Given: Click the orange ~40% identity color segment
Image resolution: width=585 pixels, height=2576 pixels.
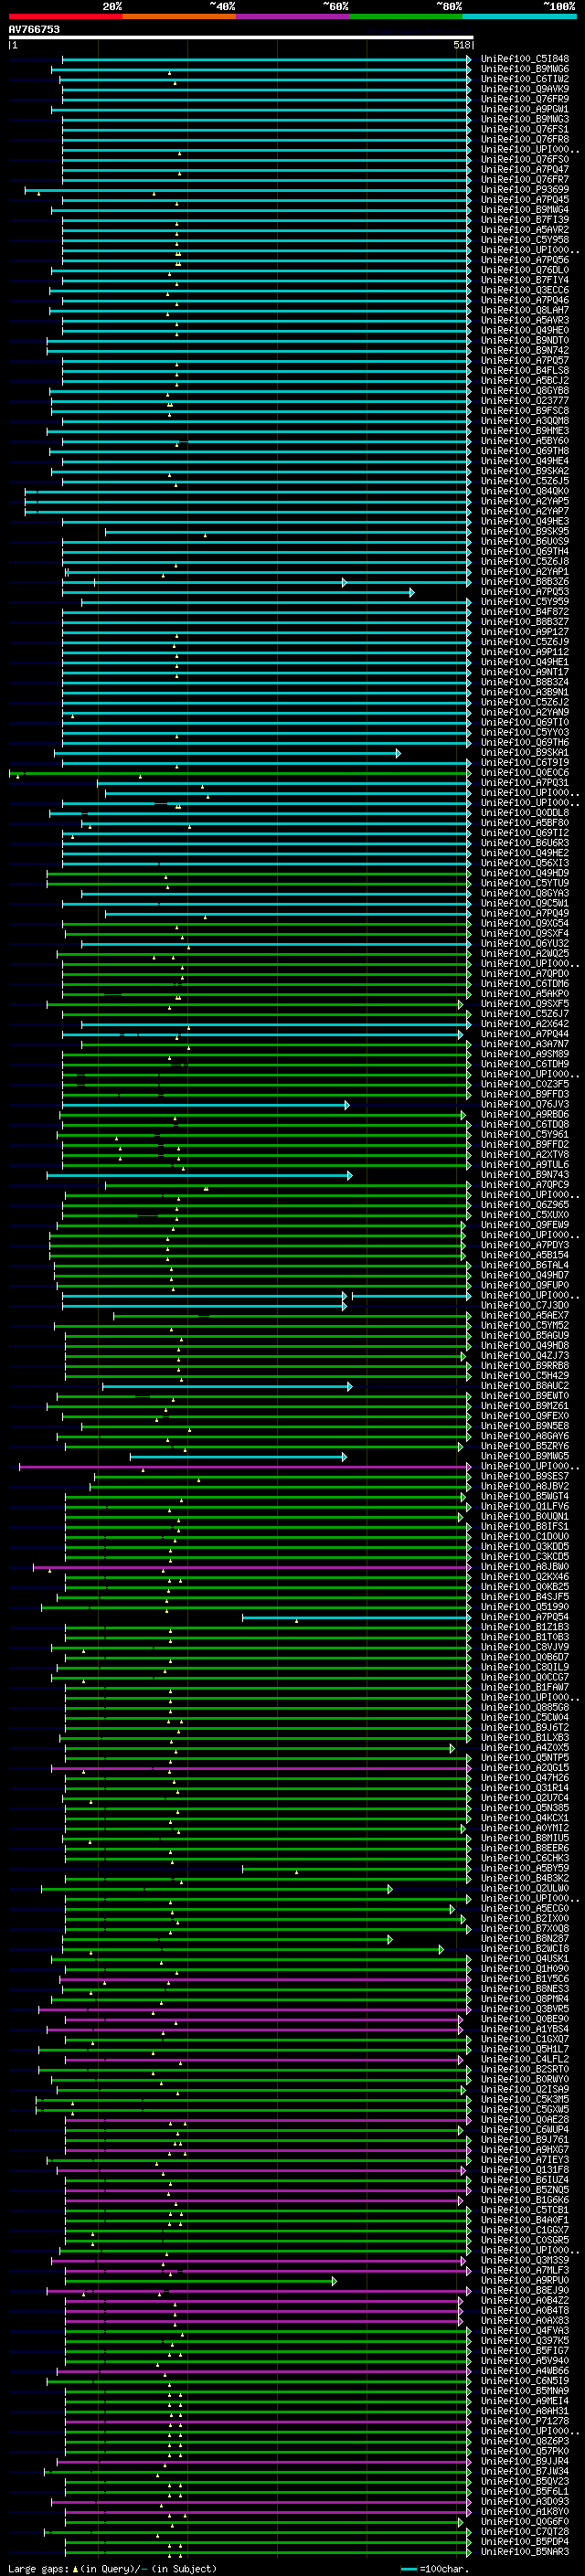Looking at the screenshot, I should [x=179, y=16].
